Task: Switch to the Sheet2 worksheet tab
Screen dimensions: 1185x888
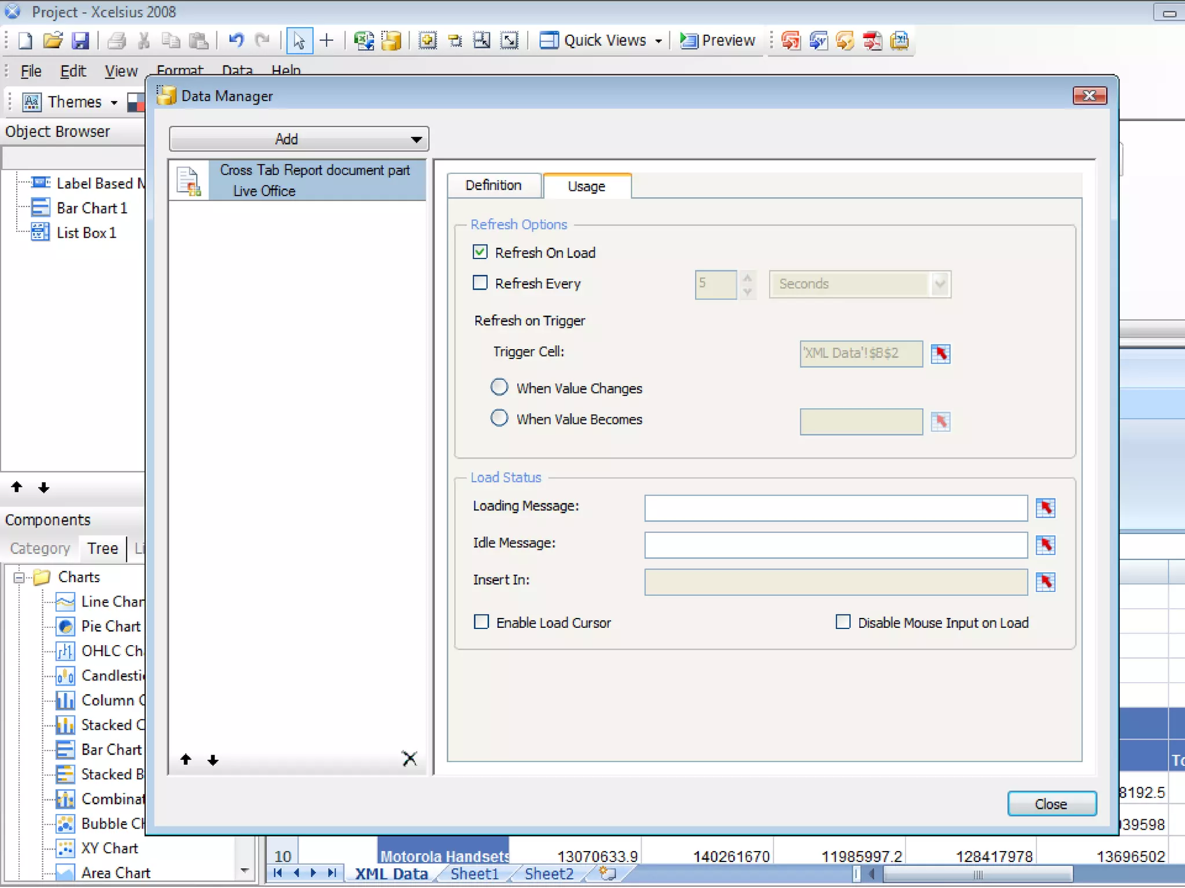Action: pos(549,874)
